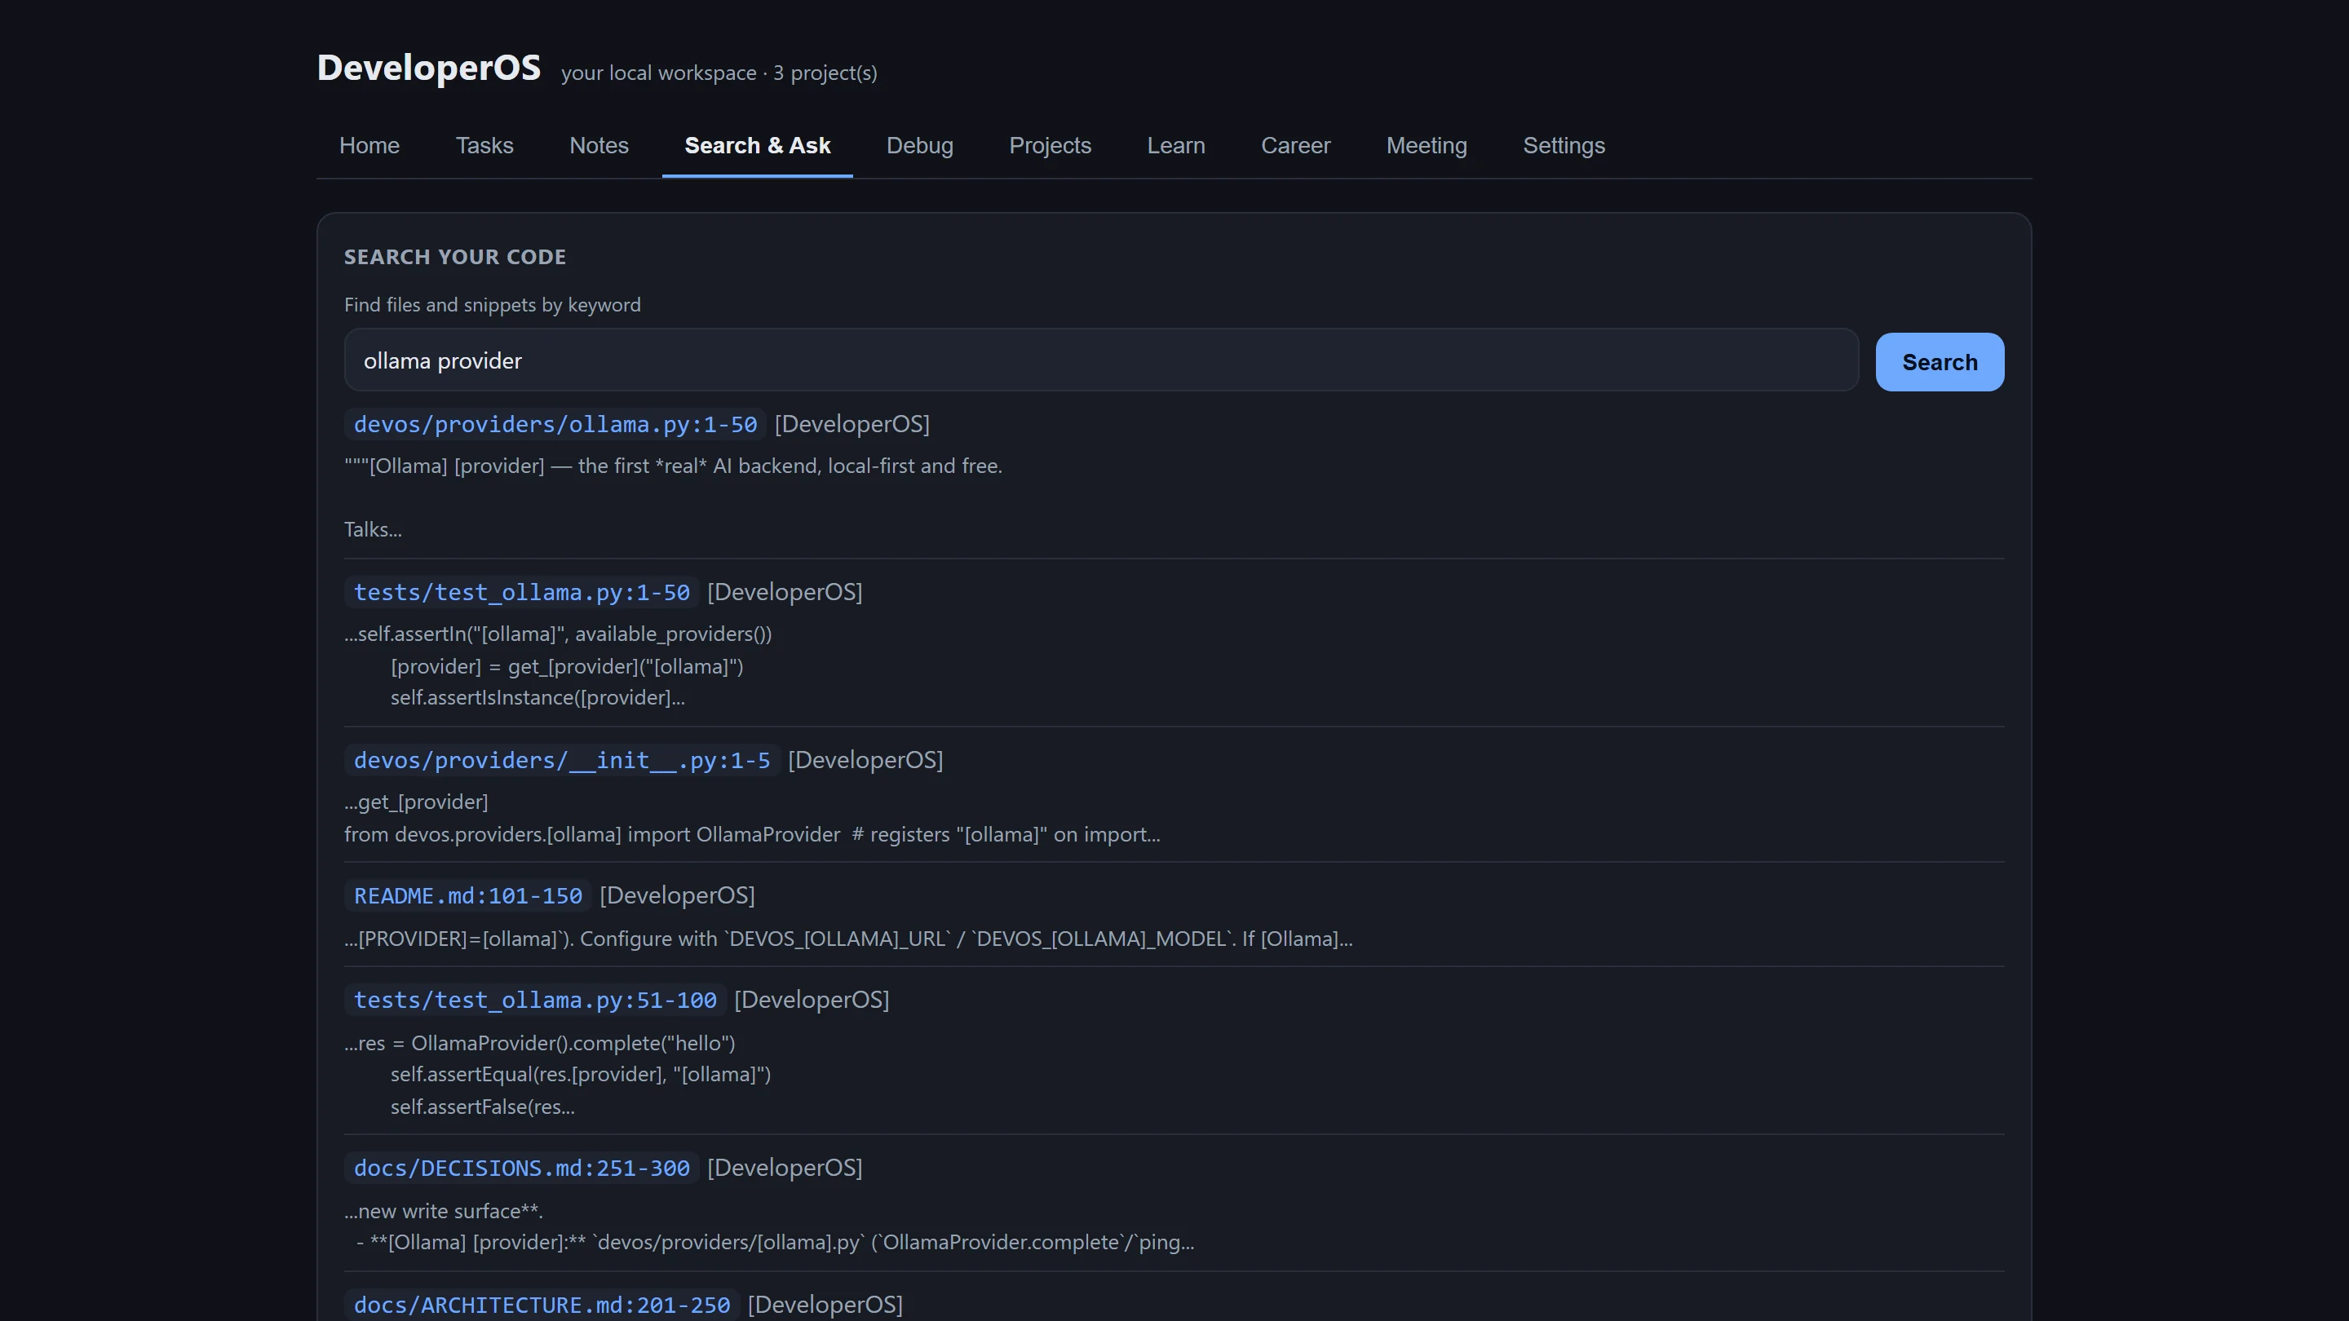The height and width of the screenshot is (1321, 2349).
Task: Click snippet 'self.assertEqual(res.[provider], "[ollama]")'
Action: [x=581, y=1074]
